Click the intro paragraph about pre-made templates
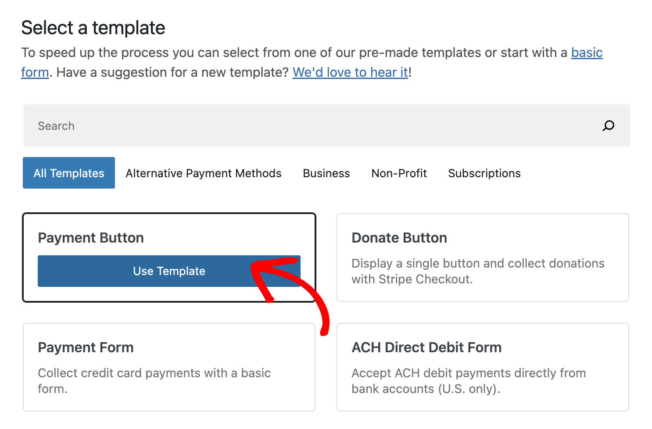 [x=294, y=53]
